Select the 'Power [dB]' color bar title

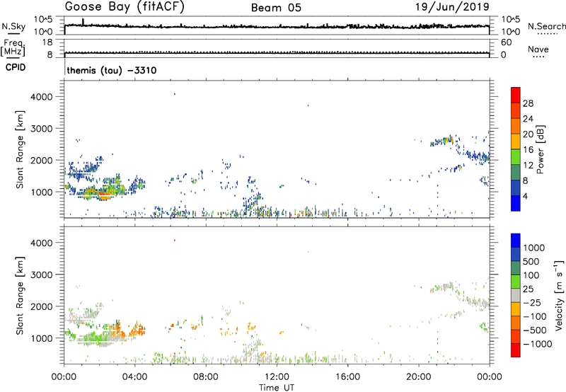tap(541, 149)
